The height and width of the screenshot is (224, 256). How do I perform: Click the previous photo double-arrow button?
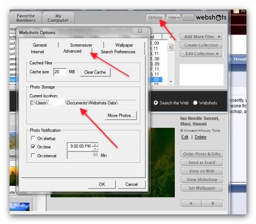click(x=191, y=203)
